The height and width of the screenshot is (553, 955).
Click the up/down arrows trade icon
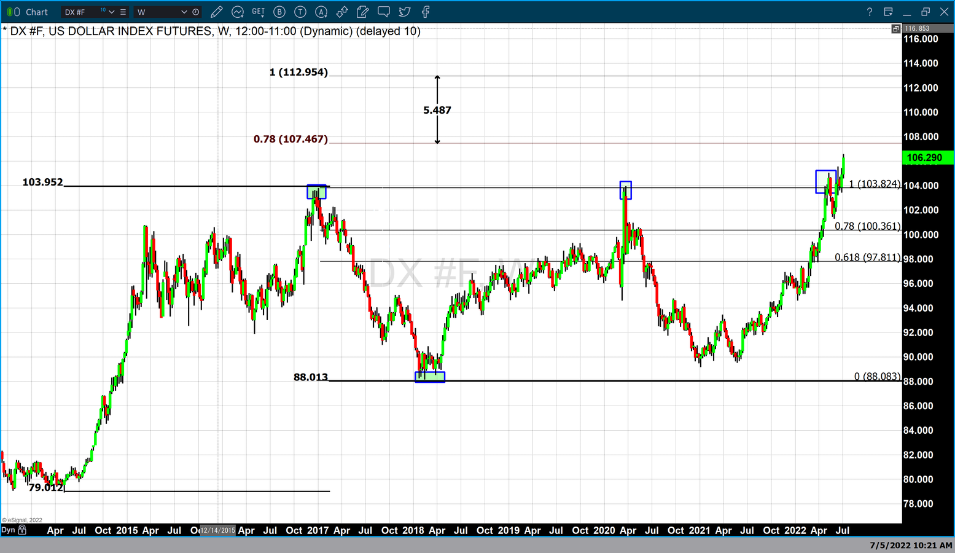tap(342, 12)
